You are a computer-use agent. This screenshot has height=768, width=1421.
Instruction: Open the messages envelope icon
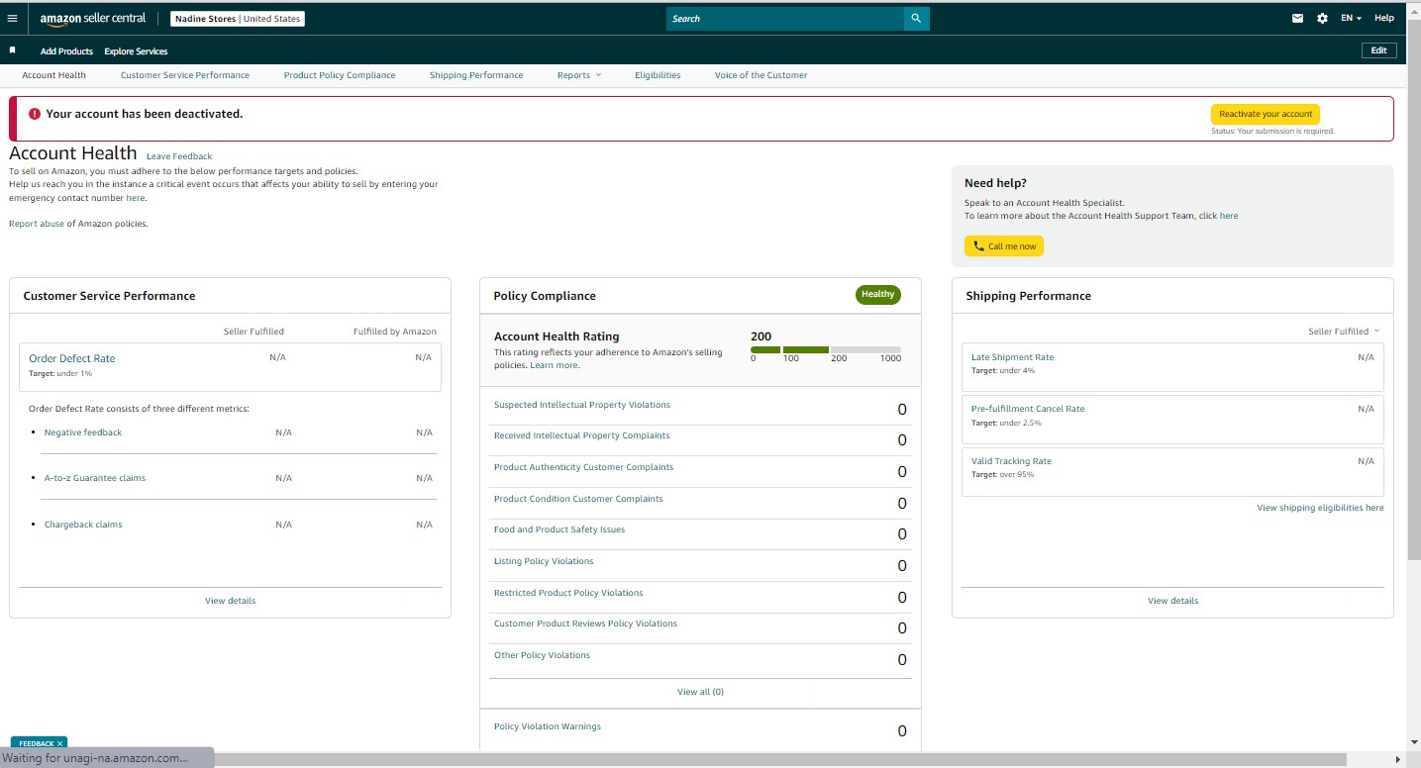1298,18
